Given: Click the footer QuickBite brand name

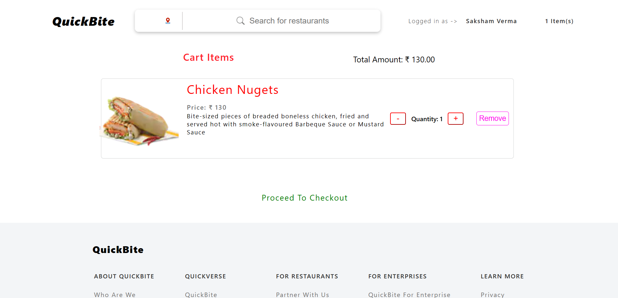Looking at the screenshot, I should pyautogui.click(x=118, y=249).
